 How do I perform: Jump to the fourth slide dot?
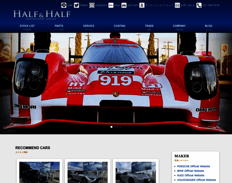click(x=121, y=127)
